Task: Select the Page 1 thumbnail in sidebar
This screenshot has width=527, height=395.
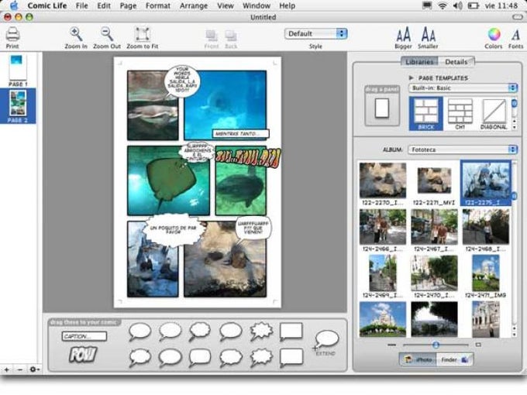Action: click(x=17, y=68)
